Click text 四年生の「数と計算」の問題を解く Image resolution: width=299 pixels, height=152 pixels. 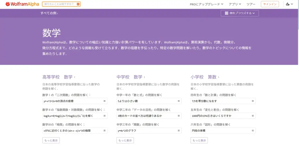(x=213, y=95)
